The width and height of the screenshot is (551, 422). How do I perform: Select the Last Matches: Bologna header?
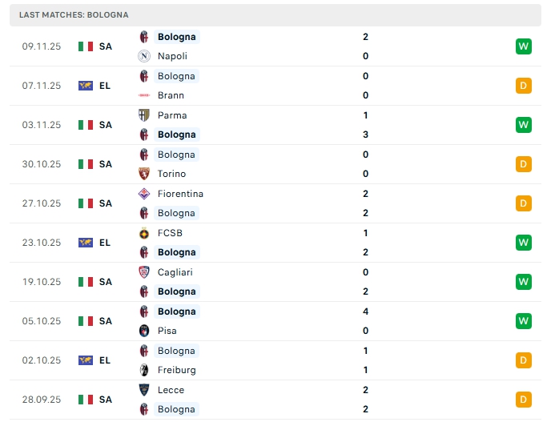(74, 15)
